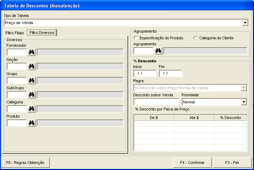Click the Categoria binoculars lookup icon
Image resolution: width=254 pixels, height=170 pixels.
pos(32,109)
